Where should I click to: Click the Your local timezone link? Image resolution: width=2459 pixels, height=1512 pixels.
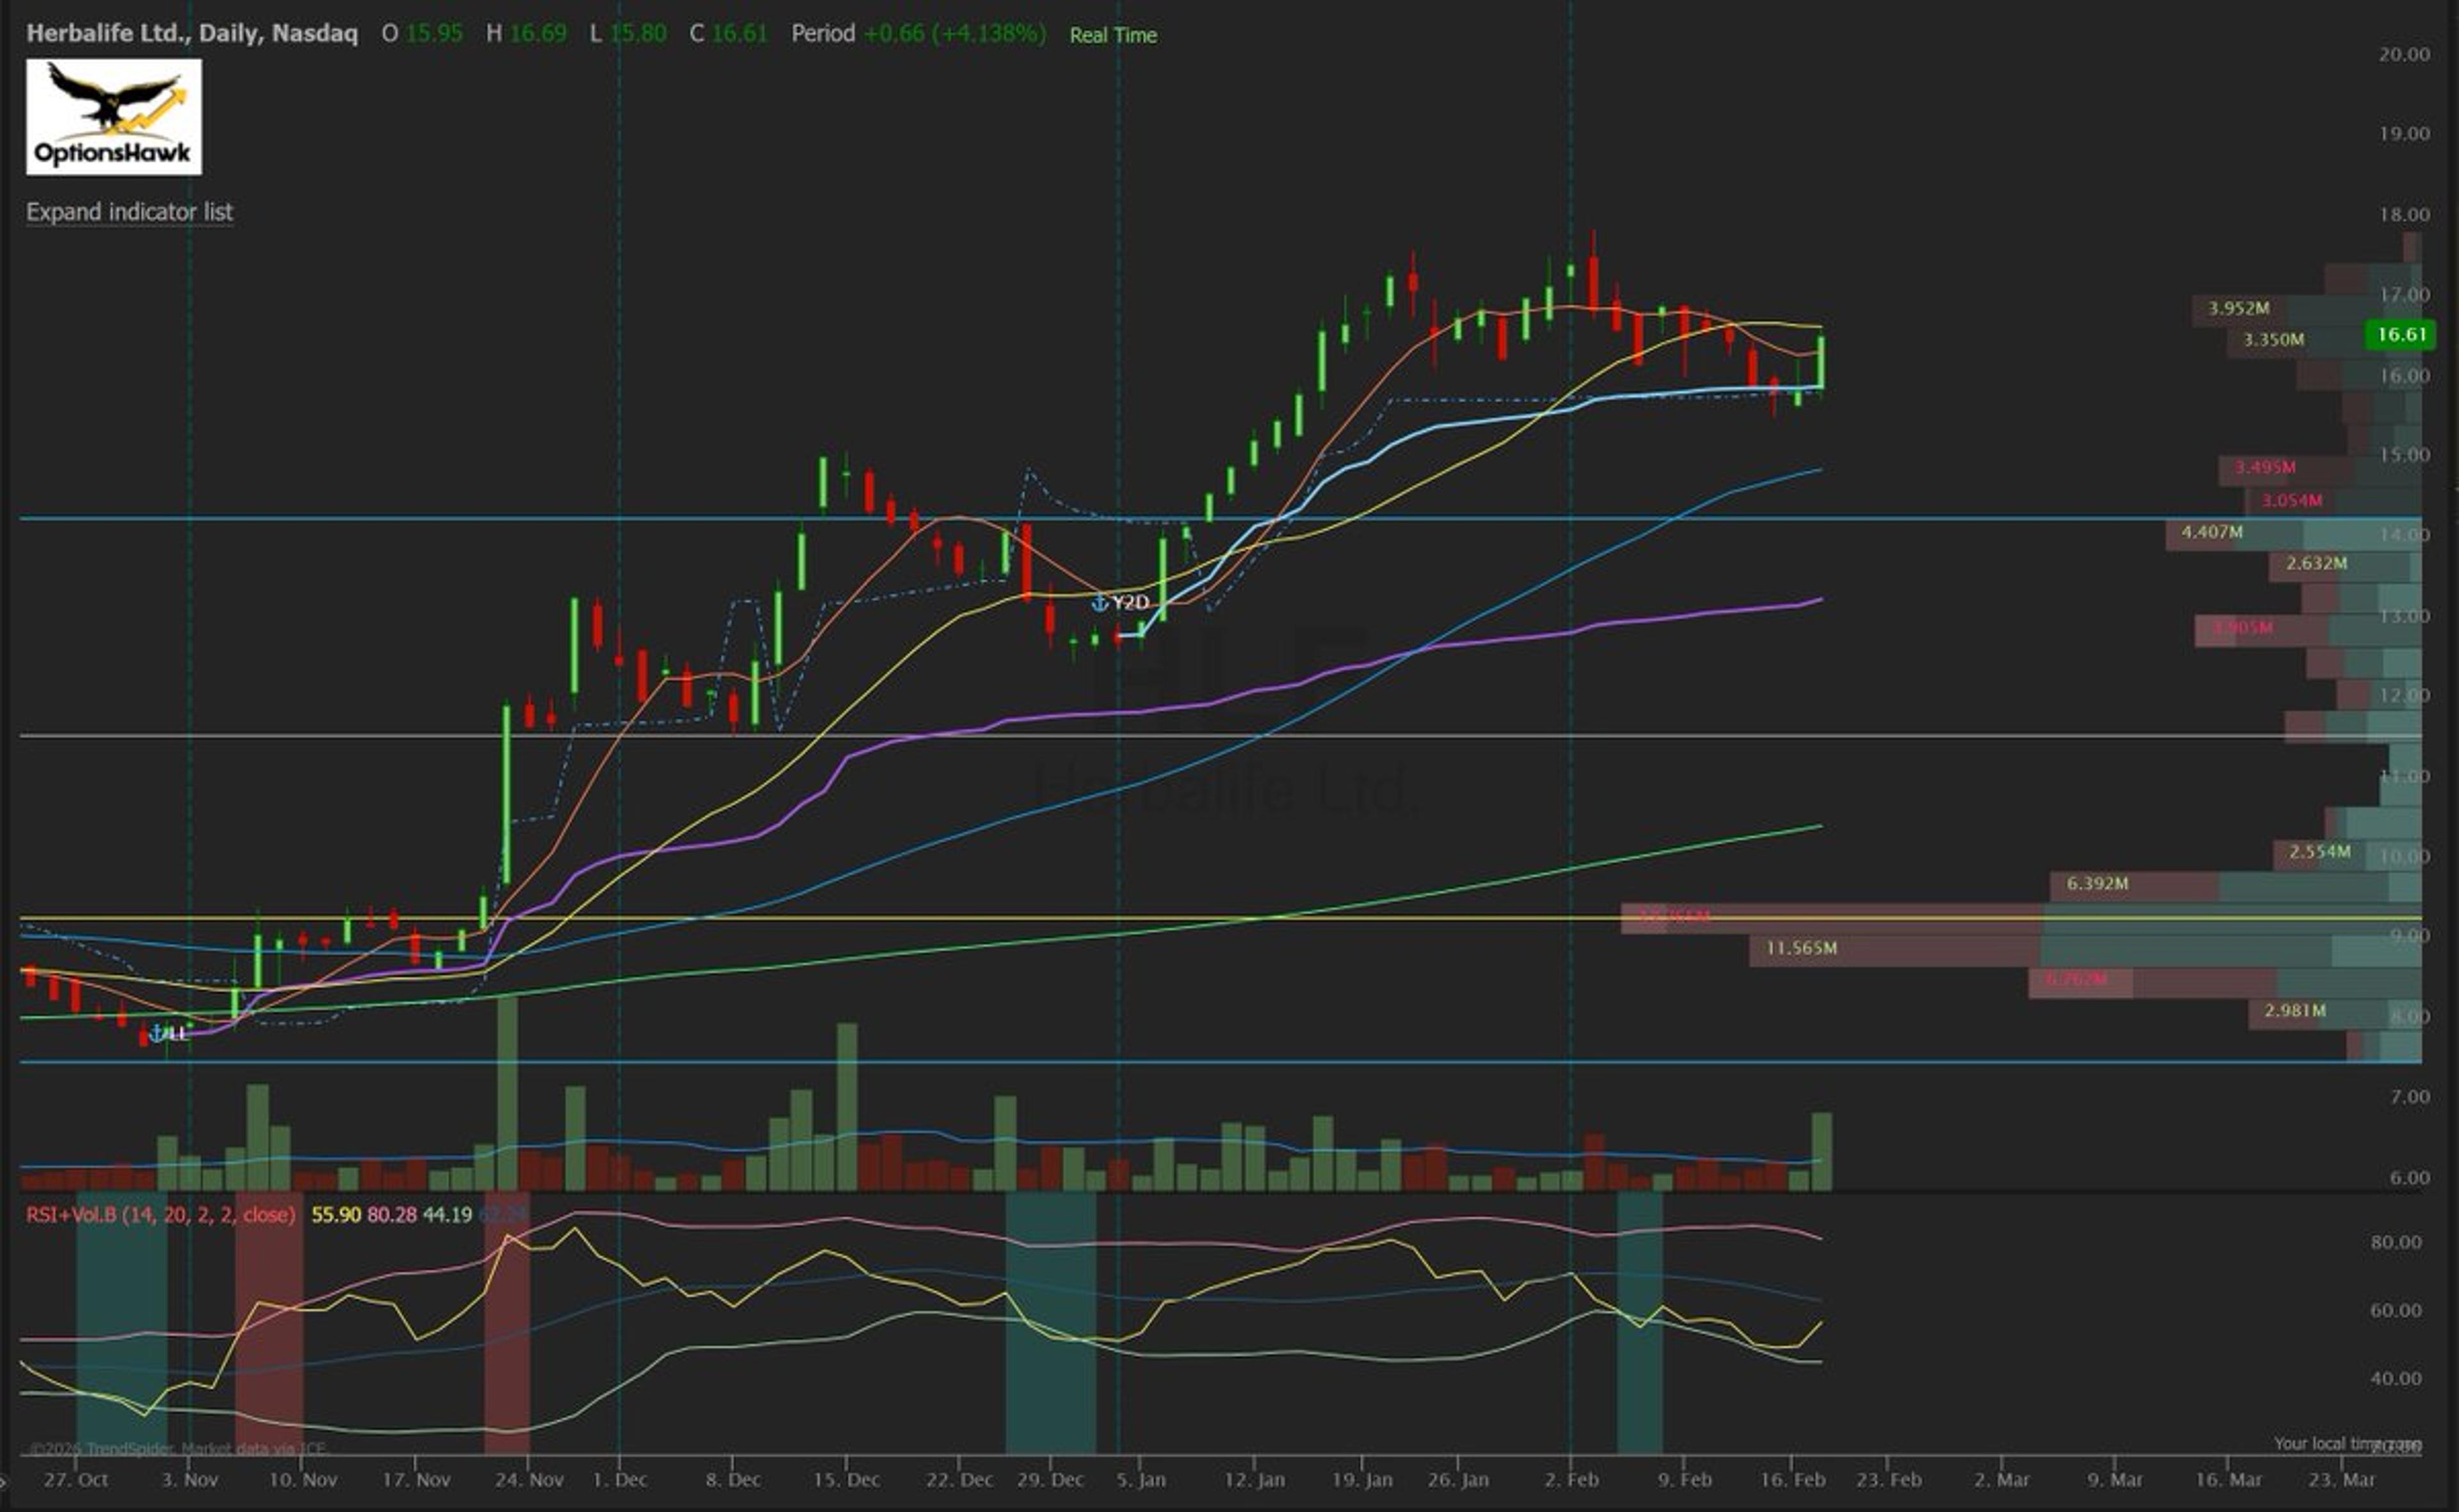(2346, 1443)
